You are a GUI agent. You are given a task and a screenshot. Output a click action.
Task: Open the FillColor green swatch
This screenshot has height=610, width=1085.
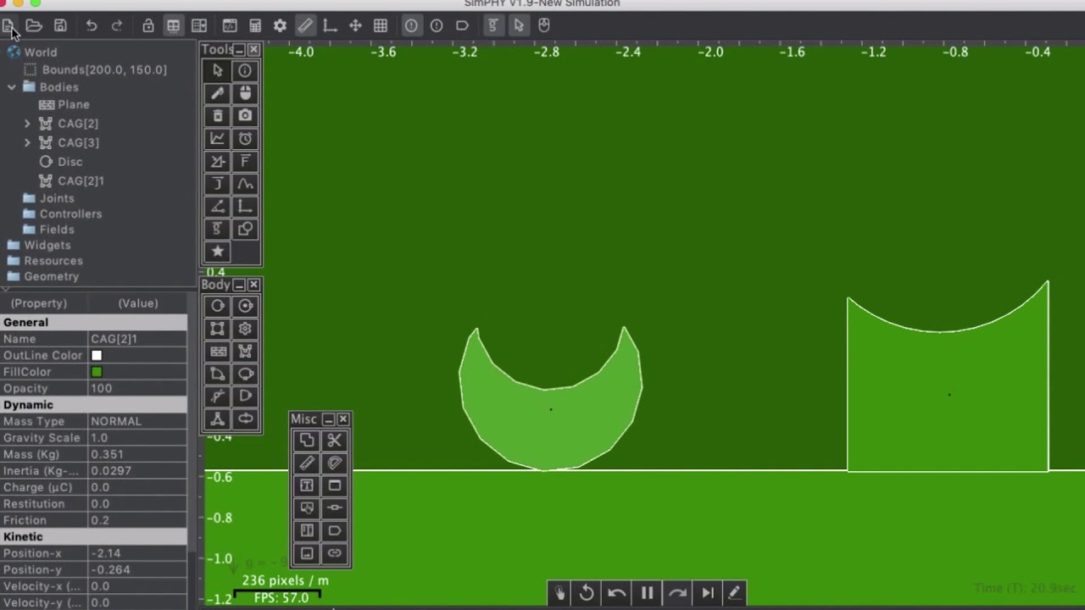tap(97, 372)
